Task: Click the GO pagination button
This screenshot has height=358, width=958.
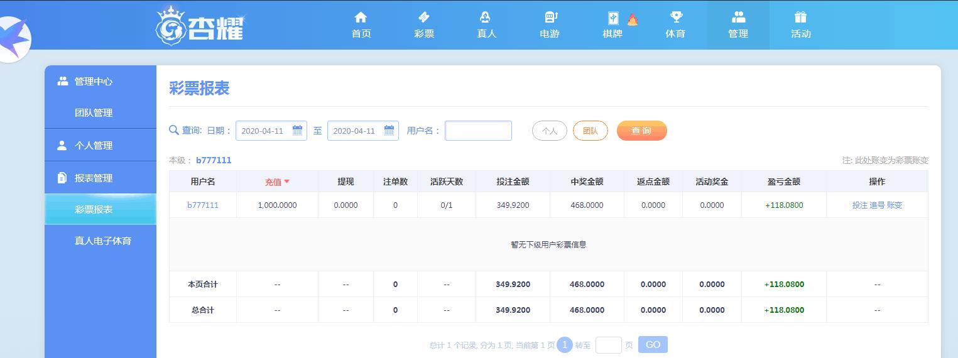Action: (653, 344)
